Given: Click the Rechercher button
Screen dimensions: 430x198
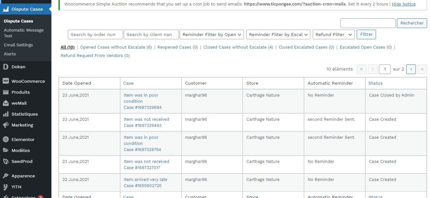Looking at the screenshot, I should tap(412, 23).
